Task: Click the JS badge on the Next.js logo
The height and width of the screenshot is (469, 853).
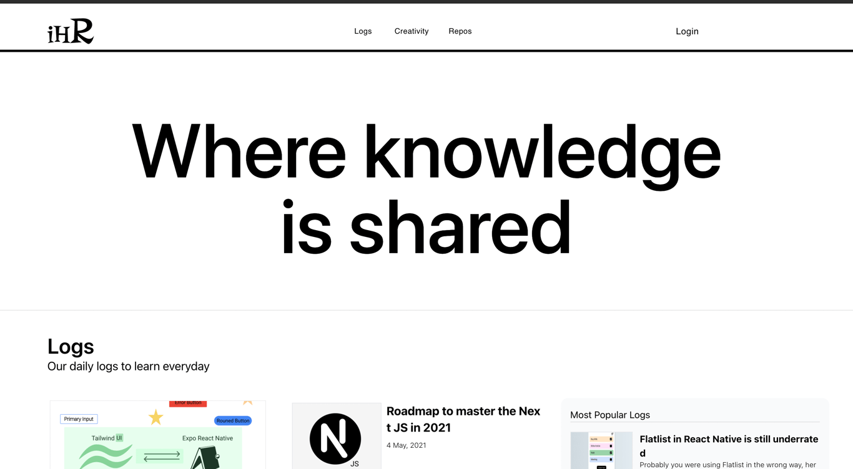Action: click(353, 464)
